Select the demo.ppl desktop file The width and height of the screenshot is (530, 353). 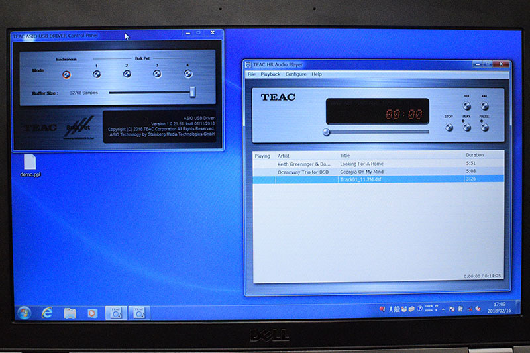30,166
